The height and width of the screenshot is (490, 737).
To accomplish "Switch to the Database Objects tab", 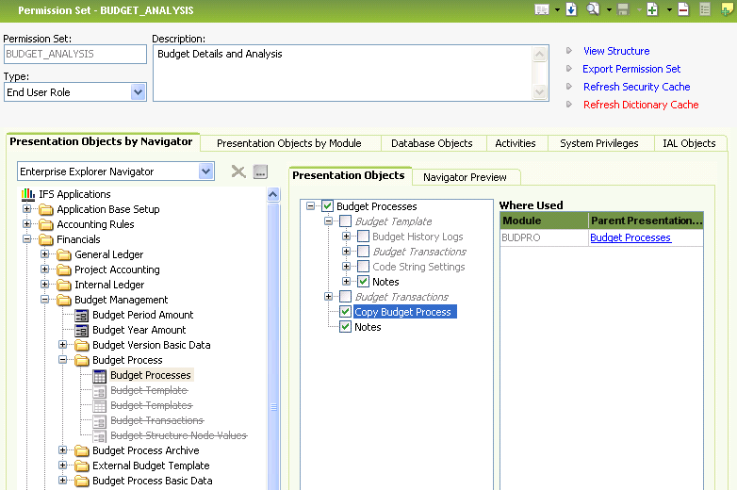I will (432, 143).
